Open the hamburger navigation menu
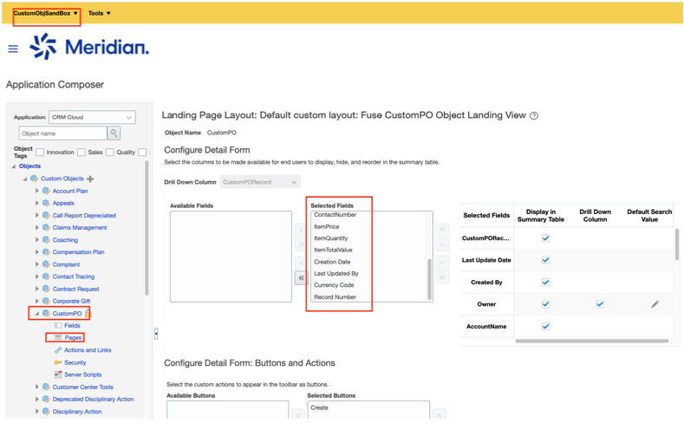 point(13,49)
